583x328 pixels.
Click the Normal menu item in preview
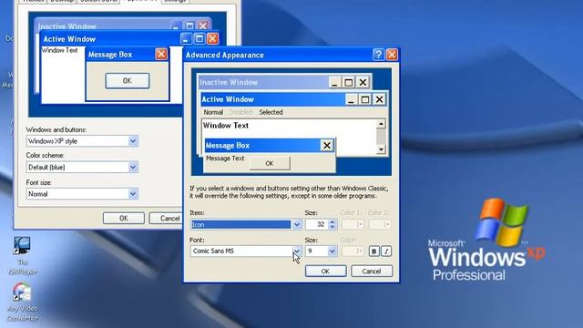tap(213, 112)
